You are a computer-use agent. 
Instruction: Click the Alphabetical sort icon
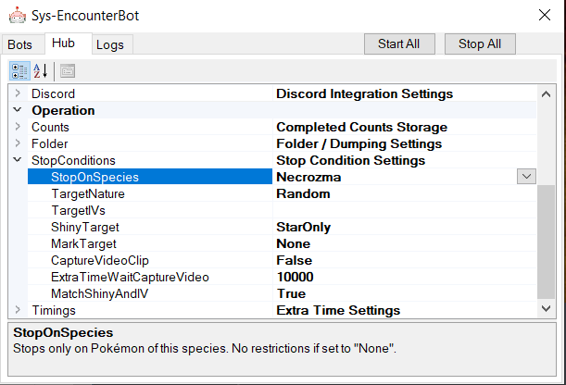pyautogui.click(x=41, y=70)
